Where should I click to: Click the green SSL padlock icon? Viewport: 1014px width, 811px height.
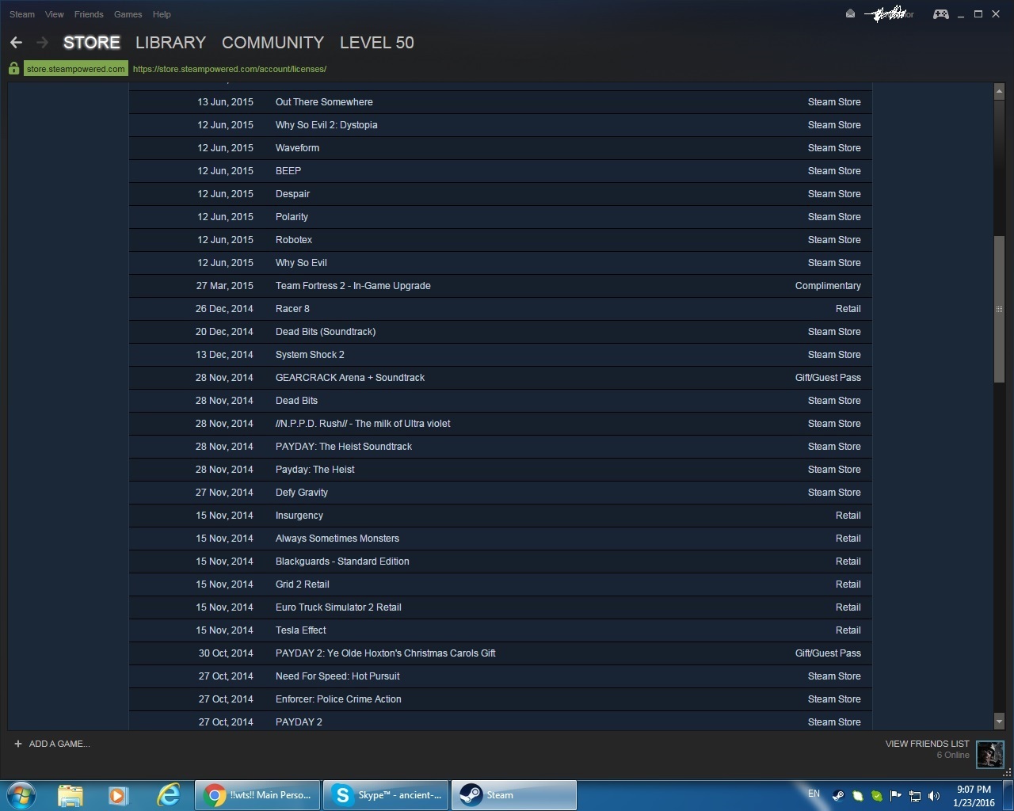coord(13,69)
